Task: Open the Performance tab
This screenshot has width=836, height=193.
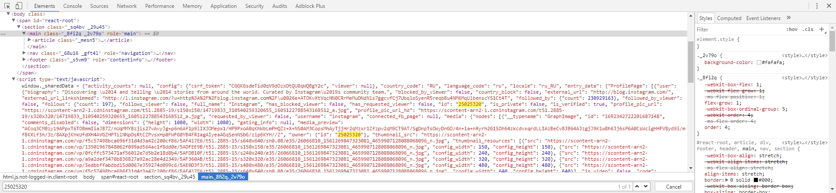Action: coord(160,6)
